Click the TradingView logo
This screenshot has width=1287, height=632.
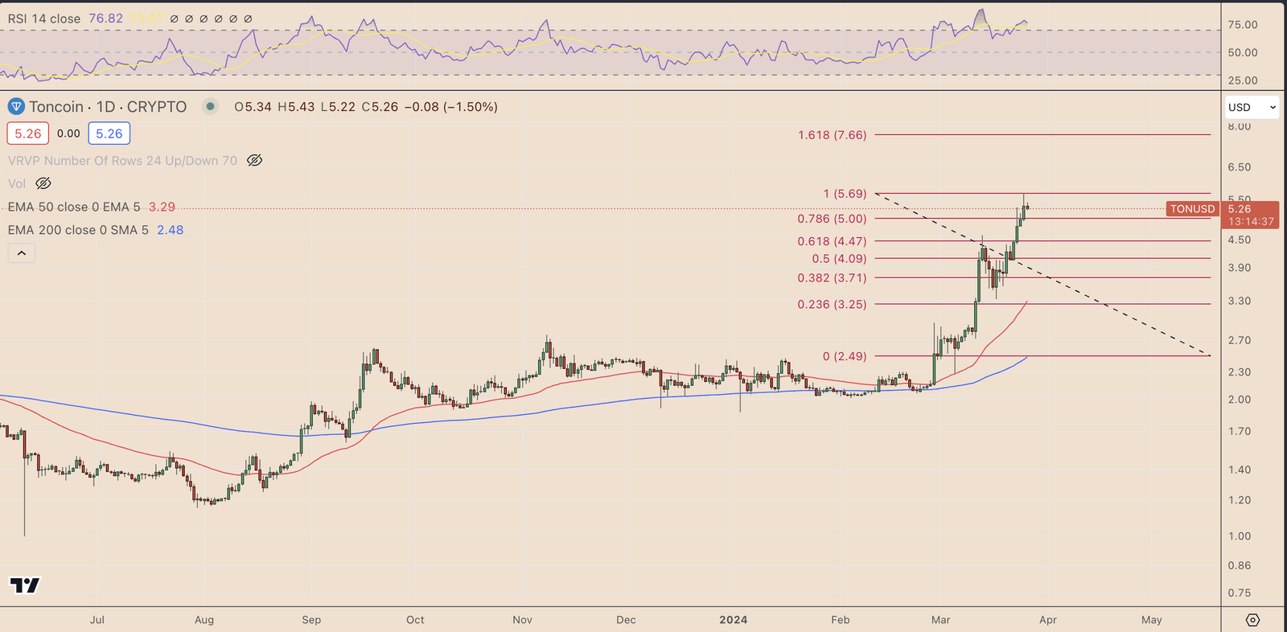(25, 585)
